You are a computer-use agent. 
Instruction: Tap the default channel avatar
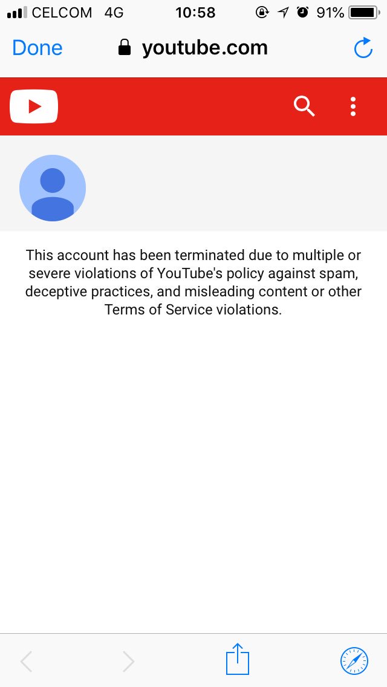click(x=53, y=188)
